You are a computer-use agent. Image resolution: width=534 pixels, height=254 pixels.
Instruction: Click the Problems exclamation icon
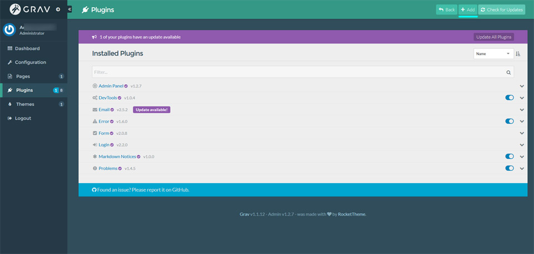tap(95, 168)
